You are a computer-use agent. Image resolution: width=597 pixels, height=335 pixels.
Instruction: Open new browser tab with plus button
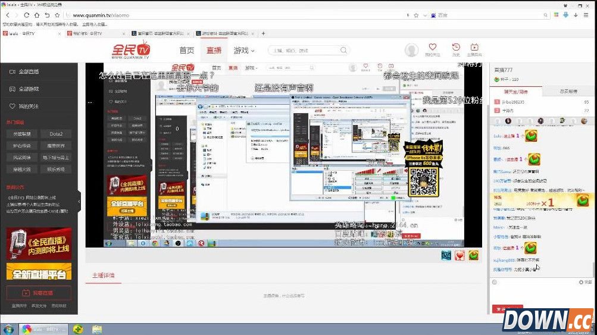click(263, 33)
